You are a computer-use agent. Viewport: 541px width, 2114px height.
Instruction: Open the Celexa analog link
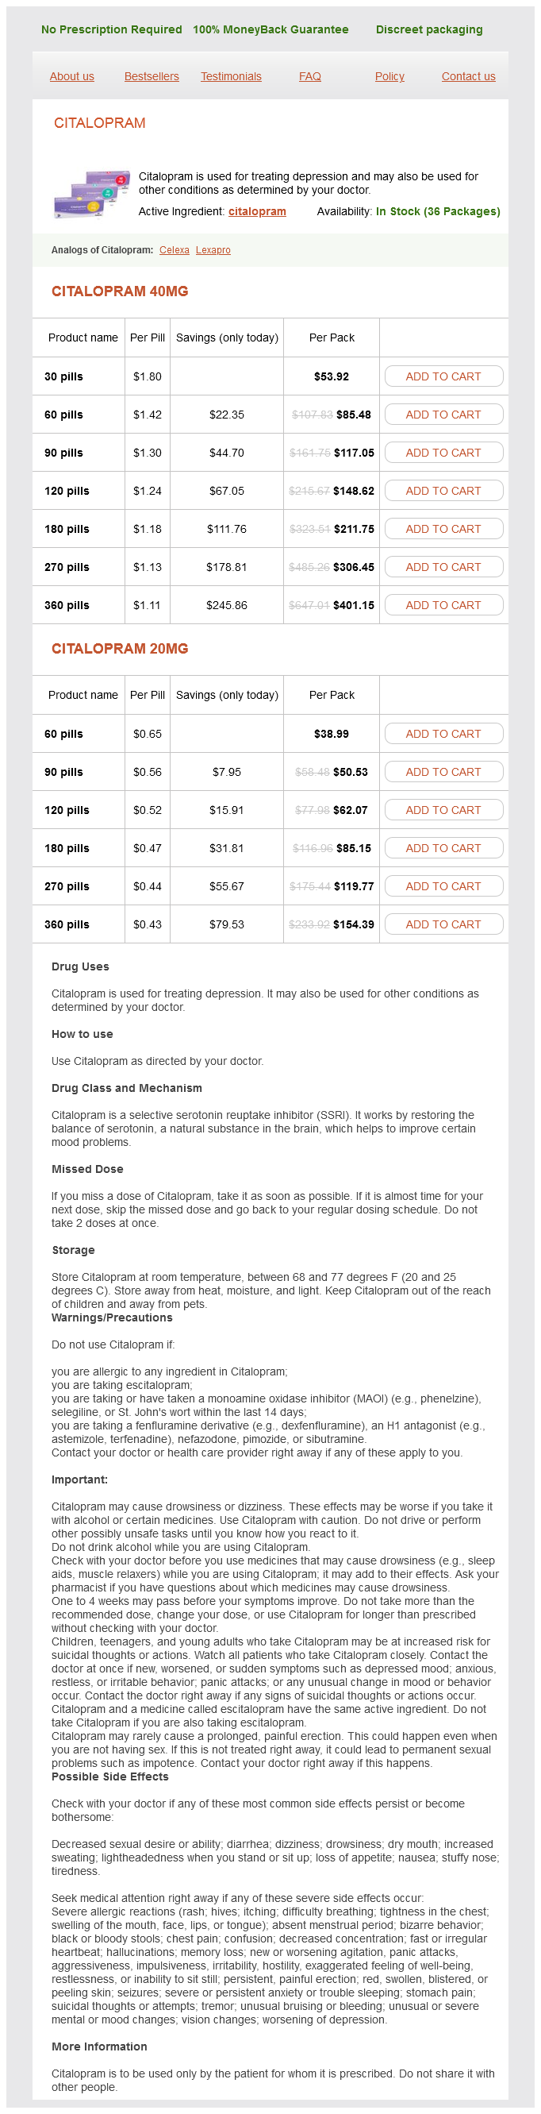point(175,250)
